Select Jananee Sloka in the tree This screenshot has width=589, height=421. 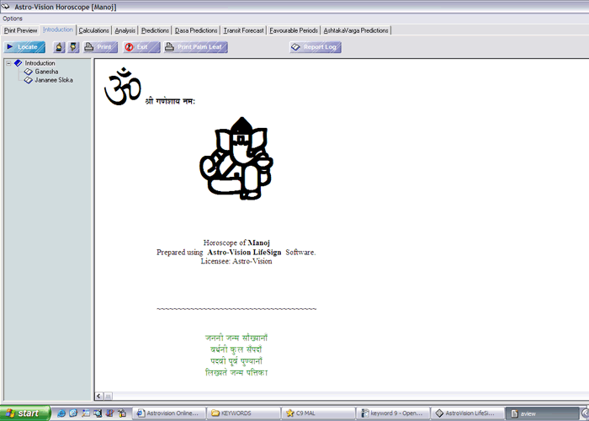pos(54,80)
